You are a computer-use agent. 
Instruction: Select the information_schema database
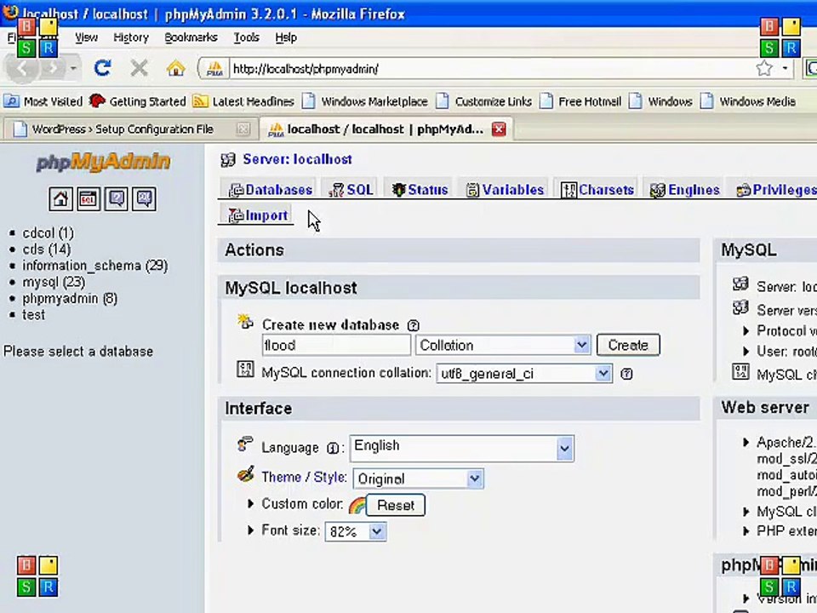[94, 266]
